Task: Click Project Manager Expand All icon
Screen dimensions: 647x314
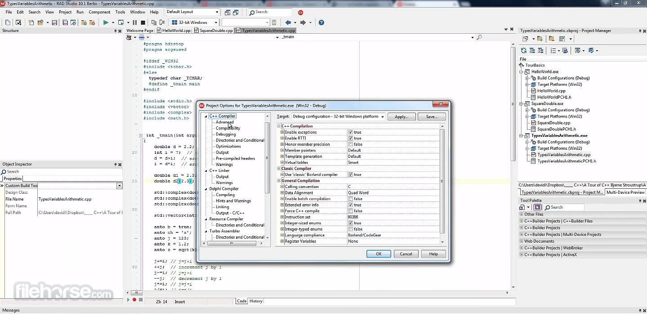Action: click(532, 51)
